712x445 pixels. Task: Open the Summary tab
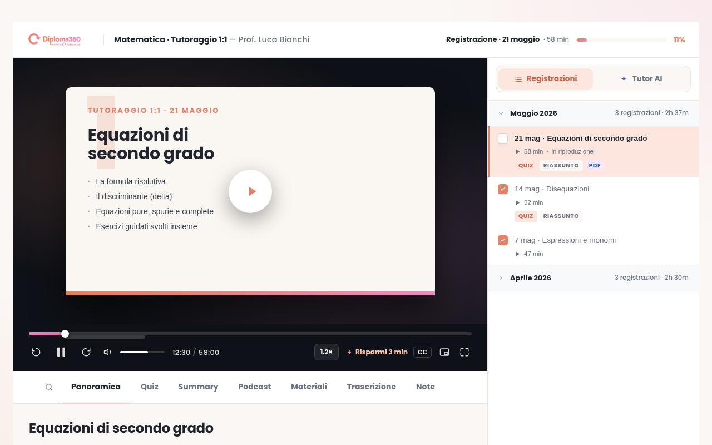(x=198, y=387)
